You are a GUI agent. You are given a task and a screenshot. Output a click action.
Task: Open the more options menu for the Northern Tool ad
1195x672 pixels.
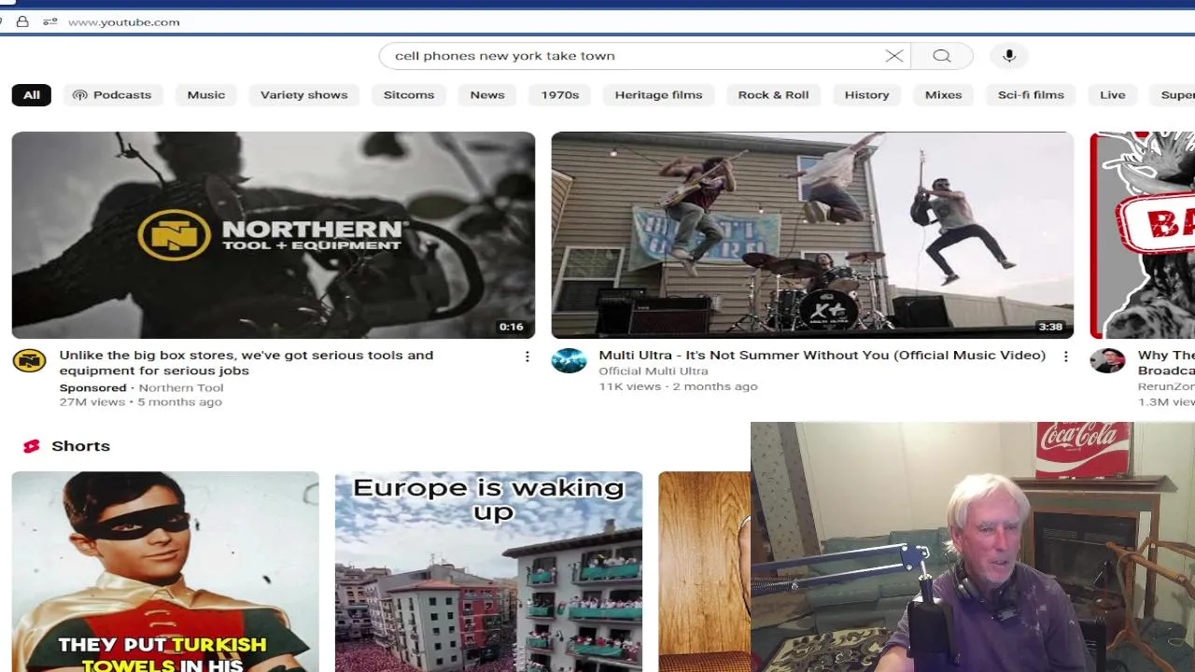point(527,357)
